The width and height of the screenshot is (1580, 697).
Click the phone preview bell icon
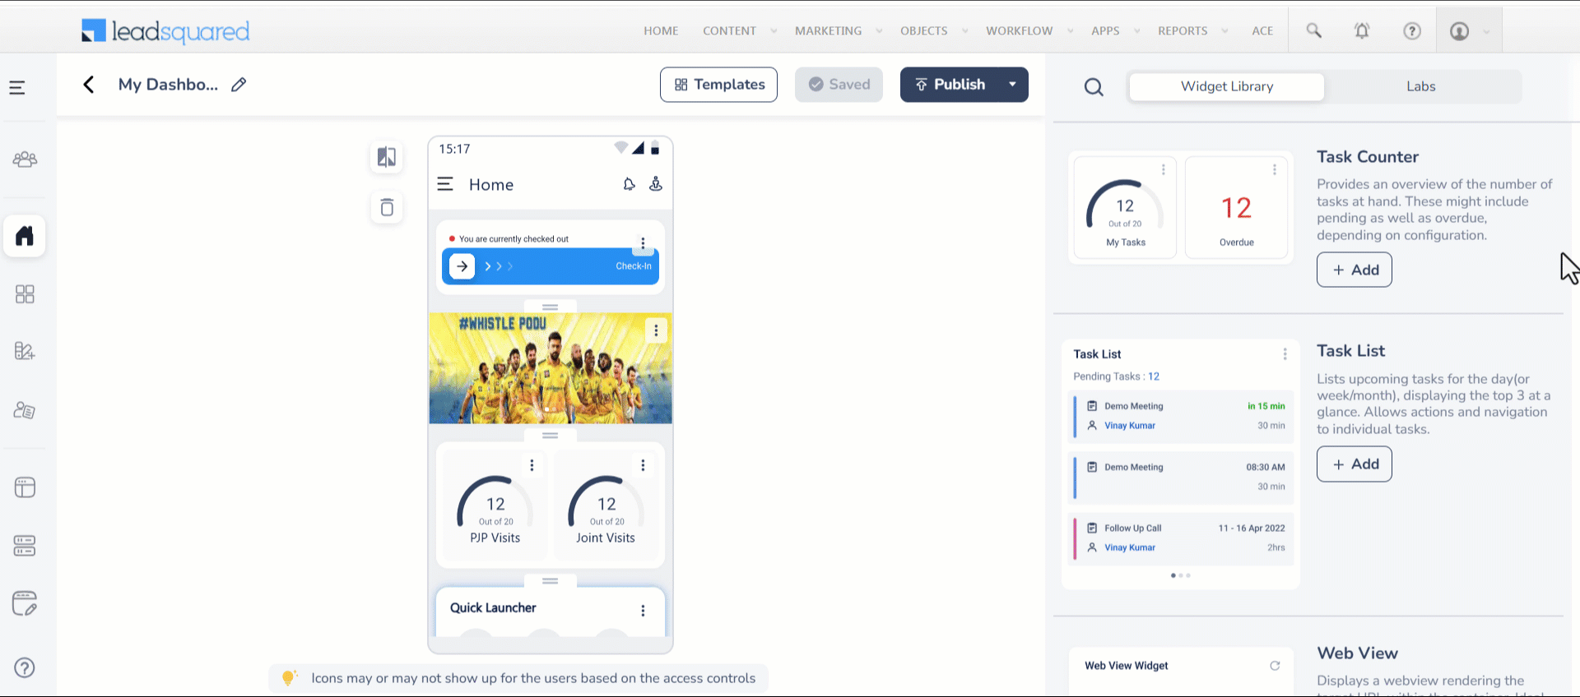pyautogui.click(x=629, y=184)
